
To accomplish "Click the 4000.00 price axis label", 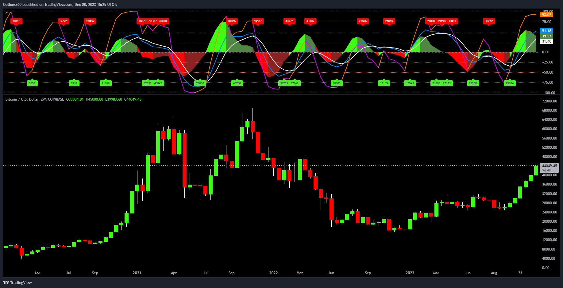I will 549,258.
